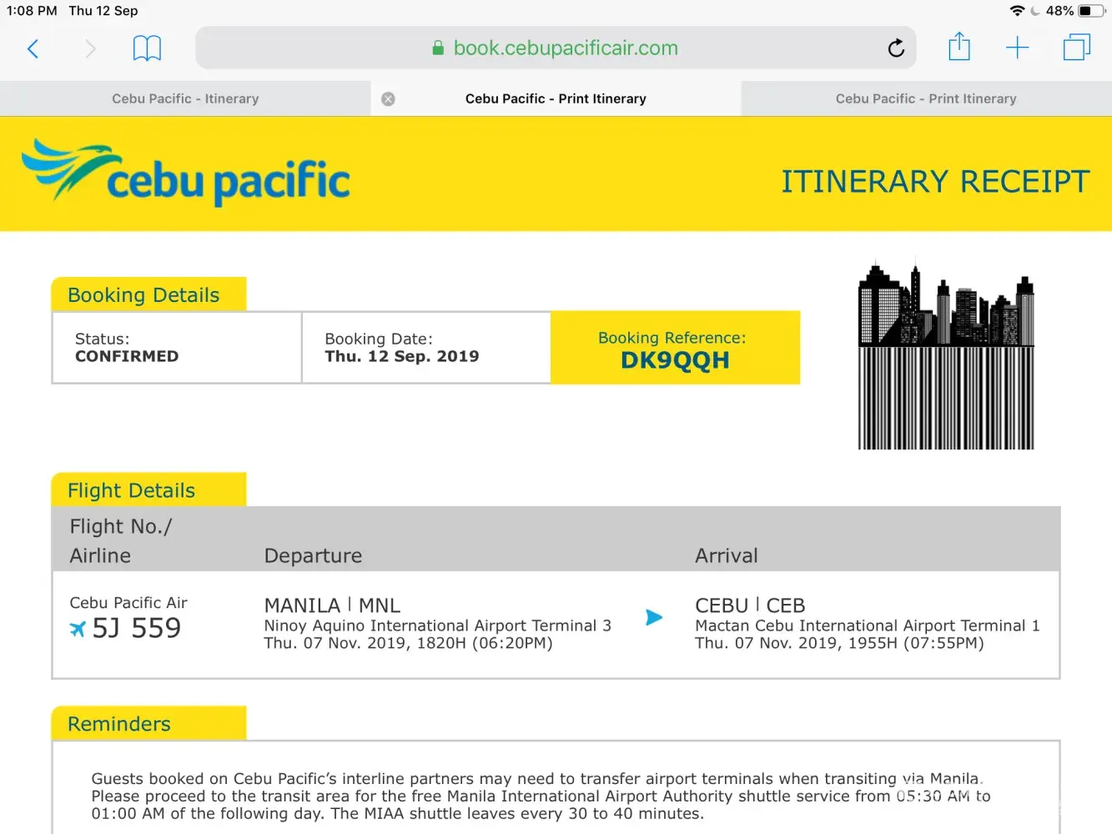
Task: Switch to Cebu Pacific - Itinerary tab
Action: [x=185, y=98]
